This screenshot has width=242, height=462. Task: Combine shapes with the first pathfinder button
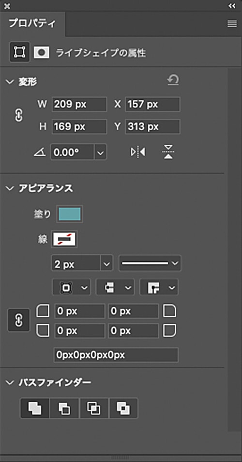[35, 408]
